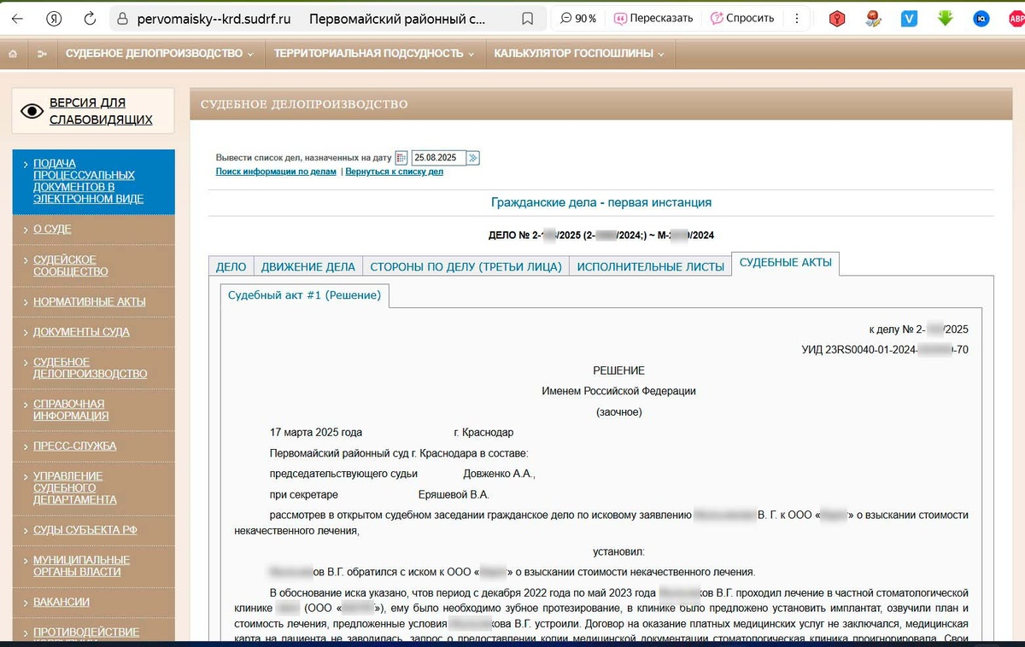The height and width of the screenshot is (647, 1025).
Task: Expand the Территориальная подсудность menu
Action: (x=374, y=54)
